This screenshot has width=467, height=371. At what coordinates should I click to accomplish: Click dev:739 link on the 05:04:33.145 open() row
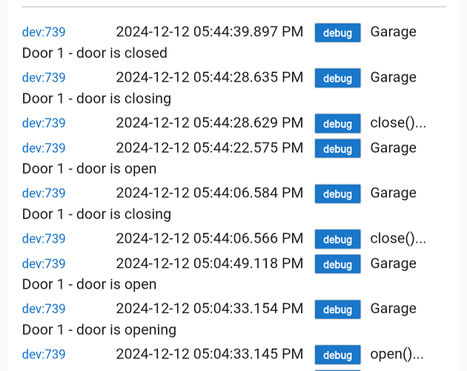44,355
